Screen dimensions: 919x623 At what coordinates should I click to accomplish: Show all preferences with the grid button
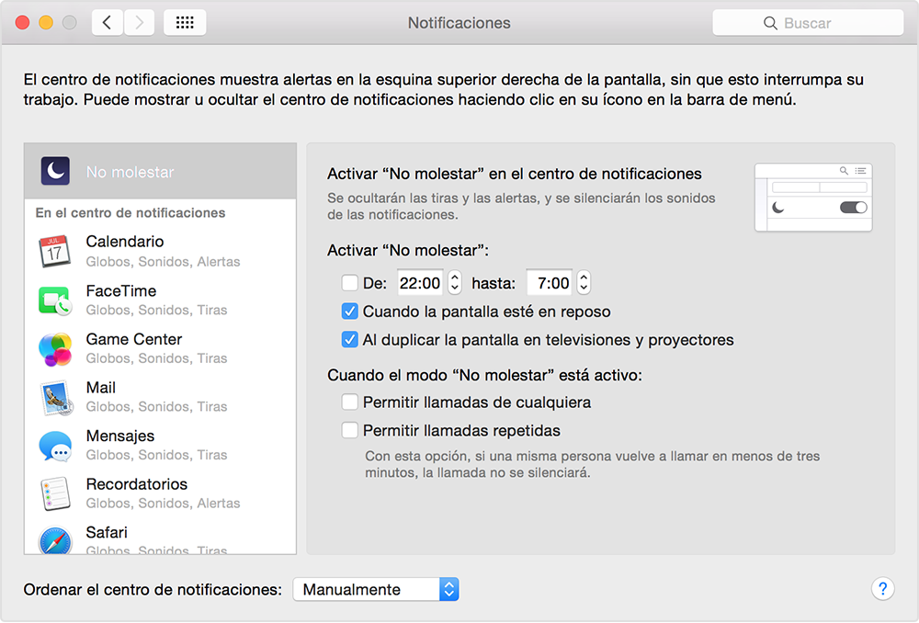click(185, 23)
